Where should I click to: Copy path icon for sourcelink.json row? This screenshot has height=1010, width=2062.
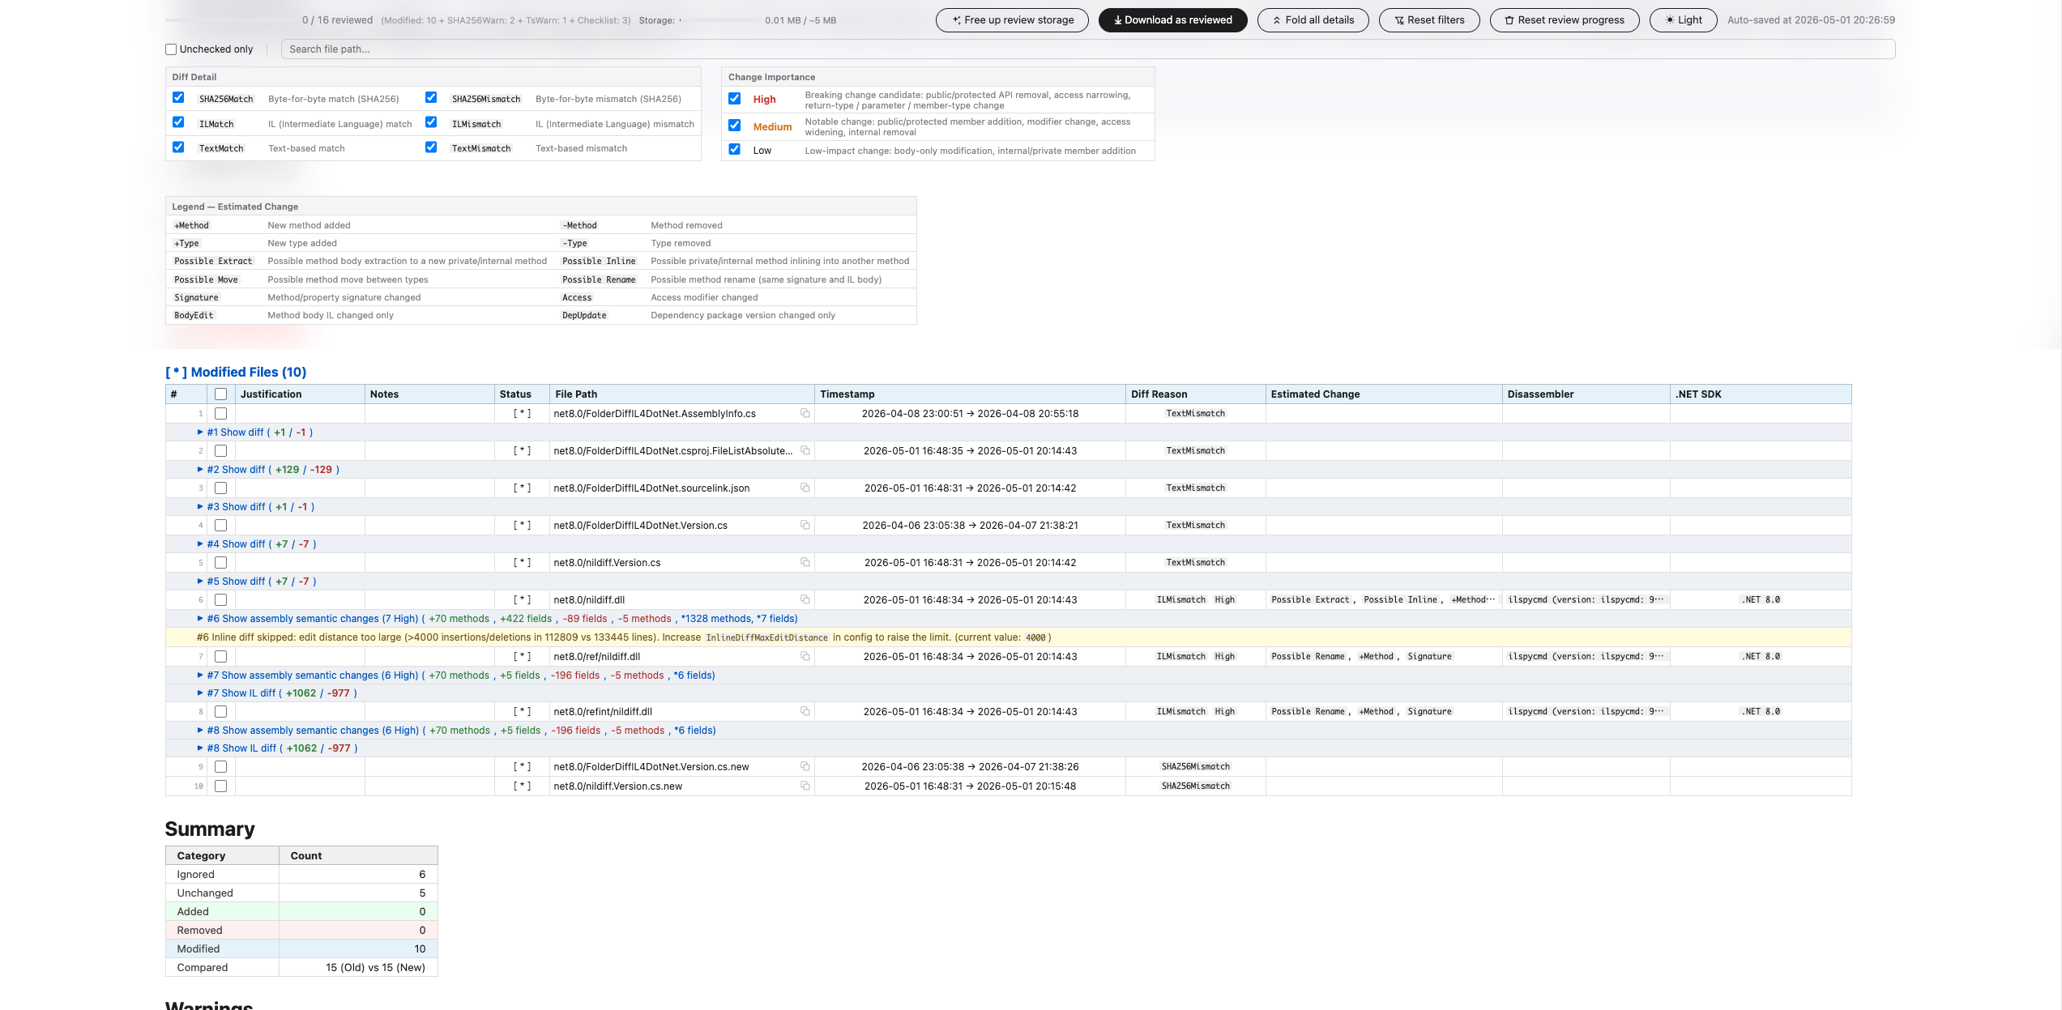pyautogui.click(x=805, y=488)
